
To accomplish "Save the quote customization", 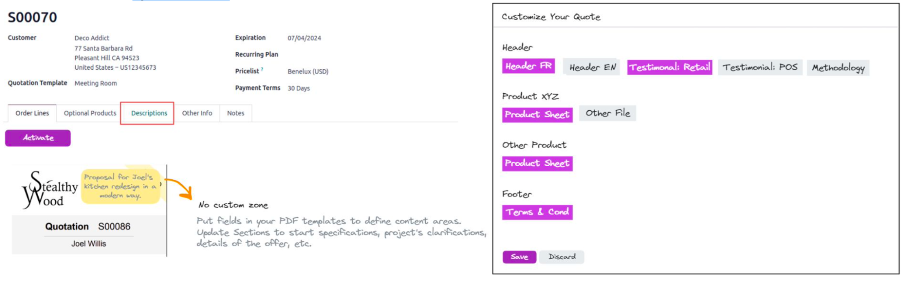I will point(519,257).
